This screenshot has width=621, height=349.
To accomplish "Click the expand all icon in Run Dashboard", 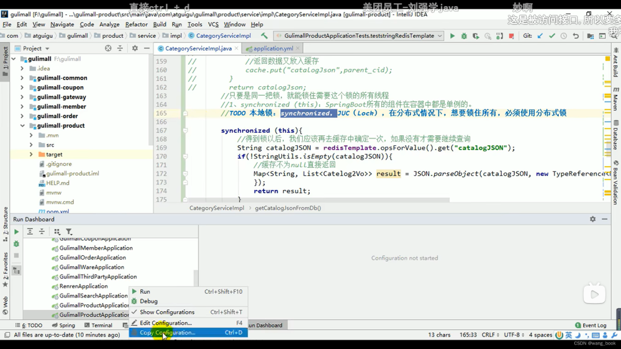I will coord(30,232).
